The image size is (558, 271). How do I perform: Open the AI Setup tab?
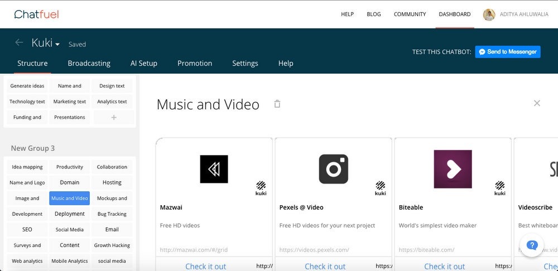[x=143, y=63]
